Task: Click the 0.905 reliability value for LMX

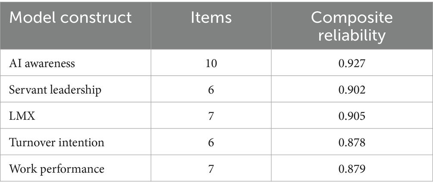Action: click(352, 116)
